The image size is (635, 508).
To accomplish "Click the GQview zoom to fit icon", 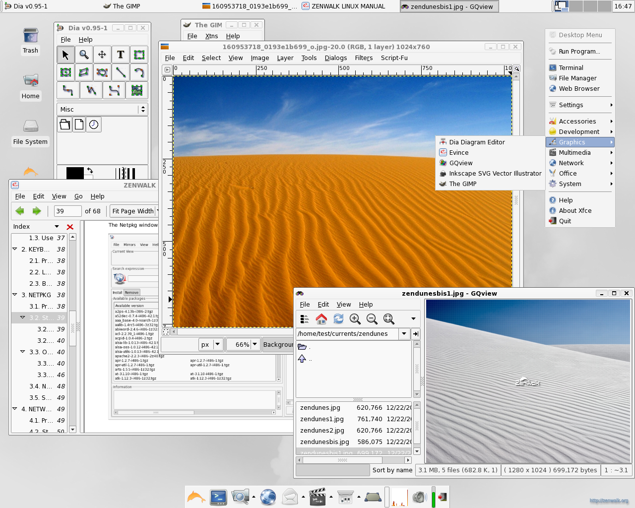I will pos(389,319).
